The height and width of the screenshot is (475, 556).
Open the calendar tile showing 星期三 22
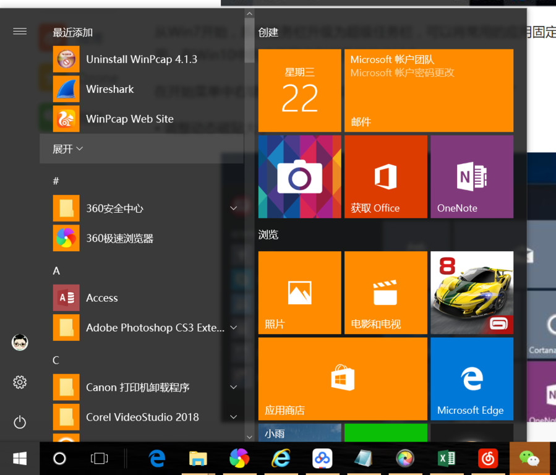pos(299,90)
